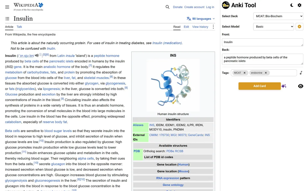Click the AI sparkle generate icon
The height and width of the screenshot is (191, 305).
tap(284, 86)
